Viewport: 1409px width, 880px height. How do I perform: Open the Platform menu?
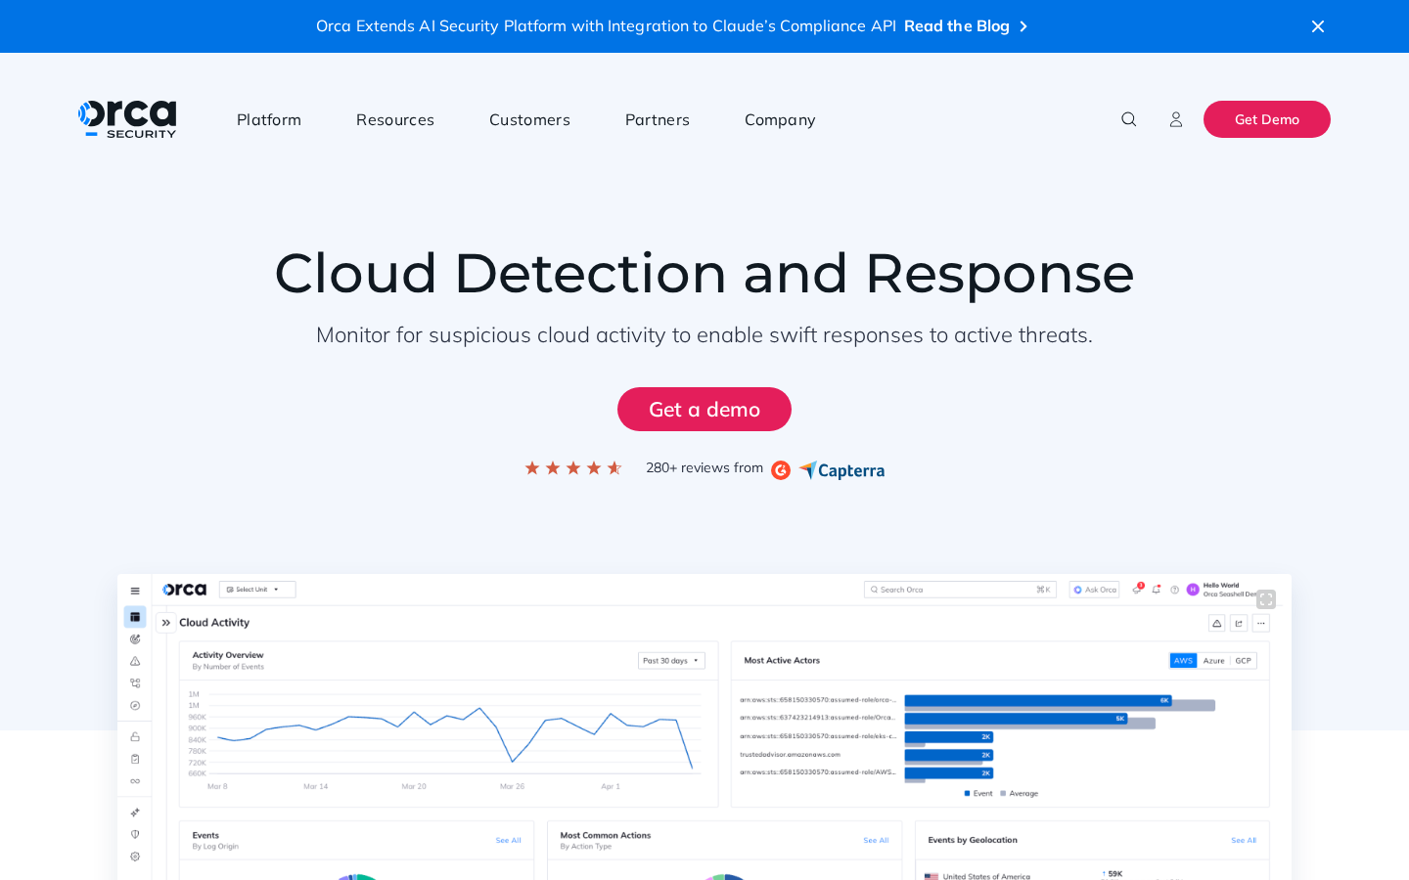[269, 119]
